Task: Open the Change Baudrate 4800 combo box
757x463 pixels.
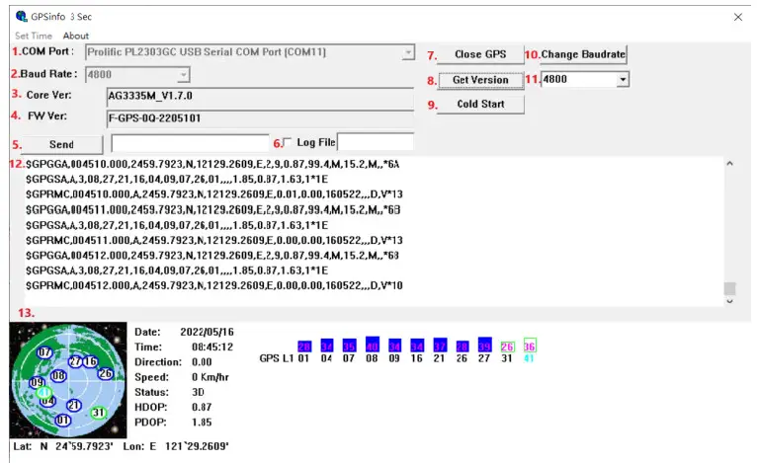Action: point(622,79)
